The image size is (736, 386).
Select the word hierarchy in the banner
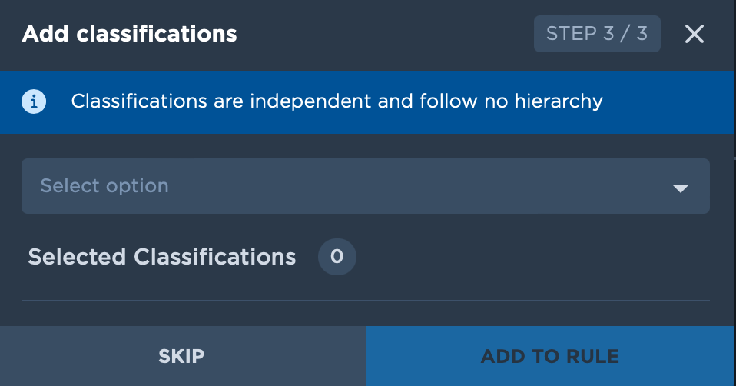pos(559,101)
